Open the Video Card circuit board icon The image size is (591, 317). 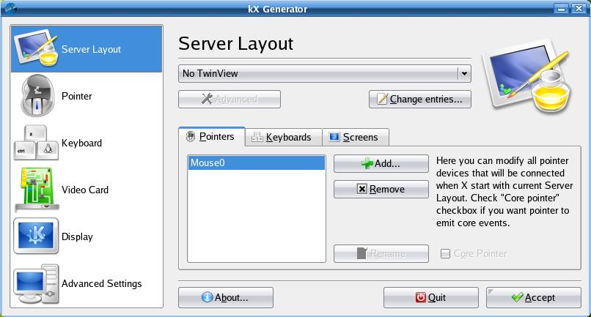37,190
